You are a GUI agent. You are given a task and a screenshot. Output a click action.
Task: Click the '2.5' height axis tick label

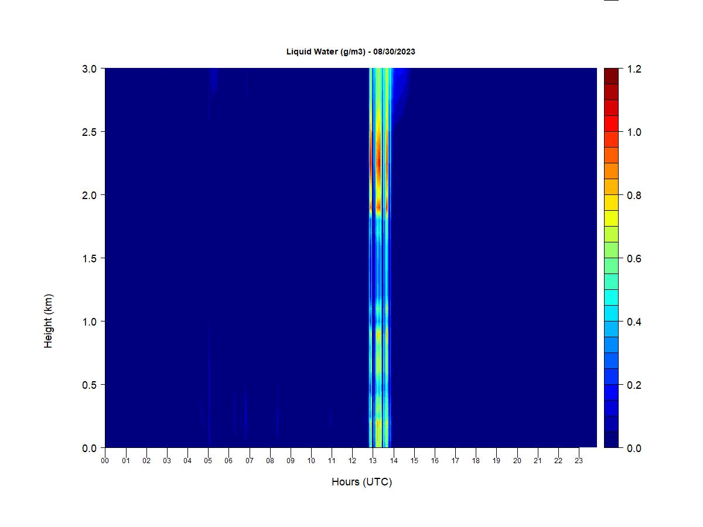pos(89,132)
